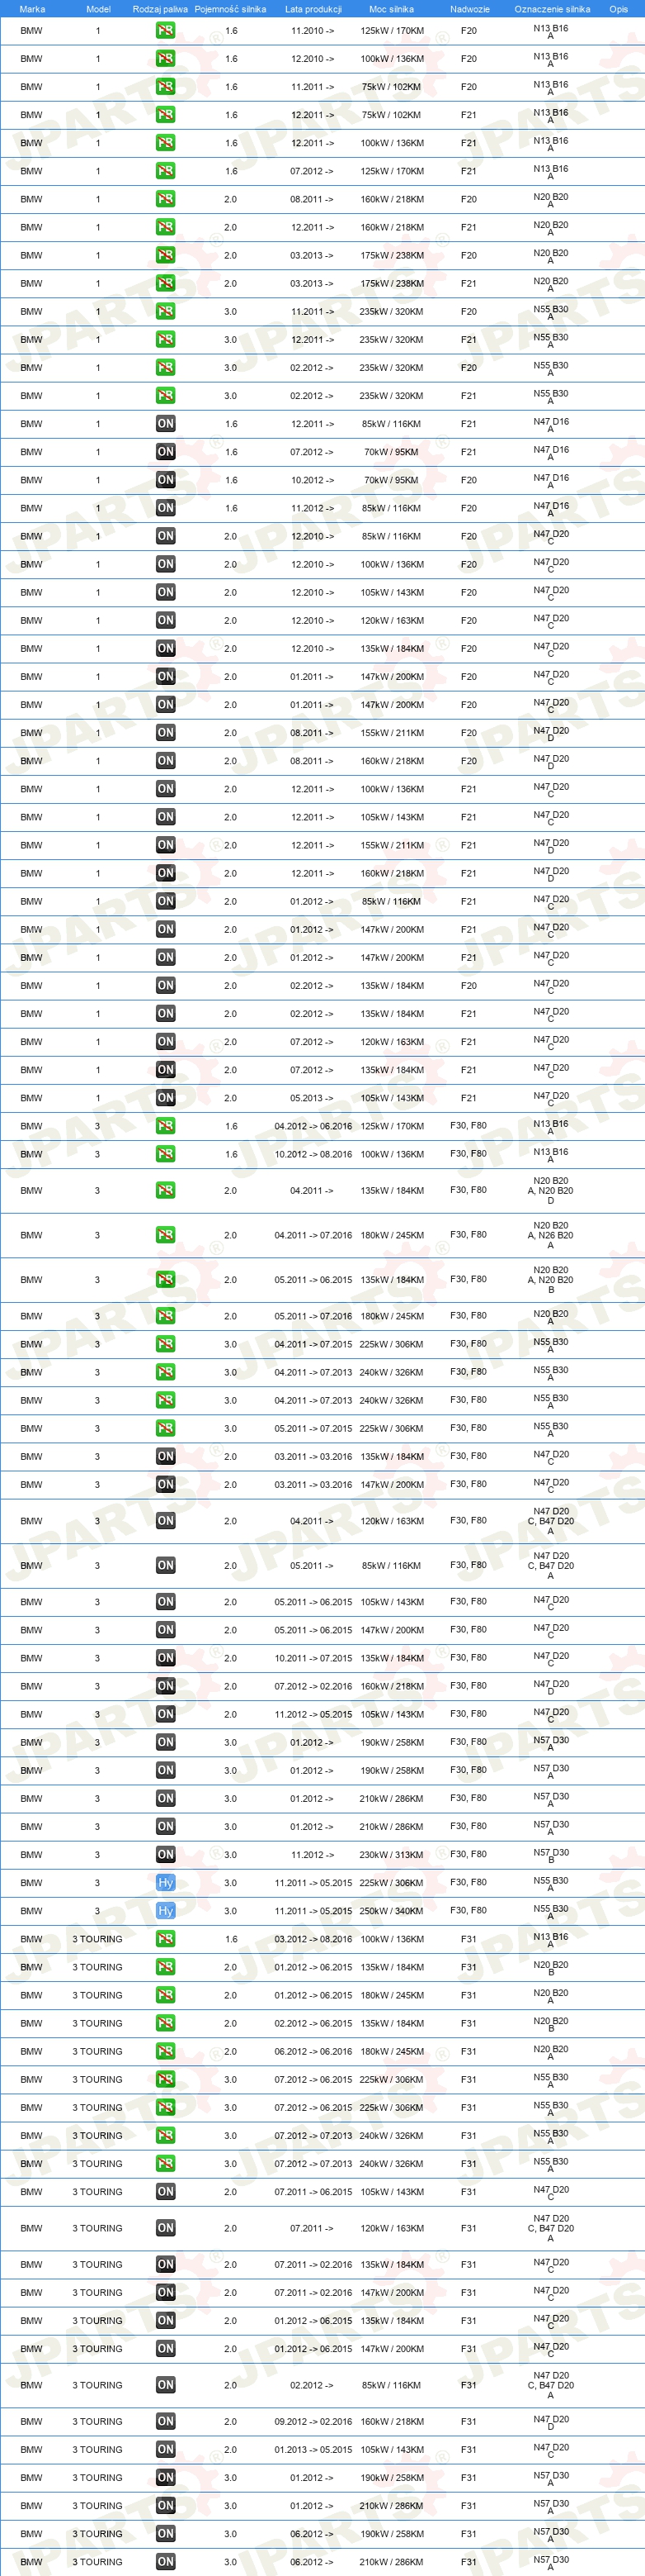
Task: Click the petrol icon in the 3 TOURING 03.2012 -> 08.2016 row
Action: tap(166, 1939)
